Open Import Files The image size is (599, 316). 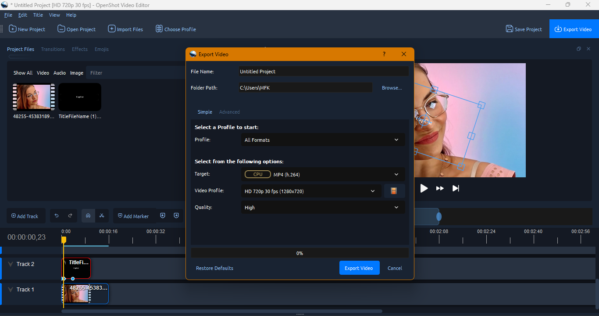coord(125,29)
